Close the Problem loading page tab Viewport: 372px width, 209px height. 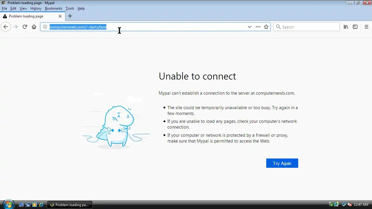60,16
